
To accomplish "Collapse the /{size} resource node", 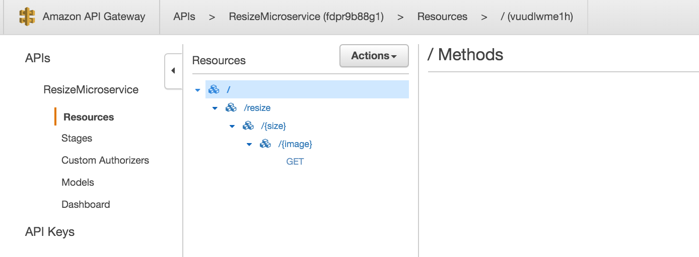I will (232, 126).
